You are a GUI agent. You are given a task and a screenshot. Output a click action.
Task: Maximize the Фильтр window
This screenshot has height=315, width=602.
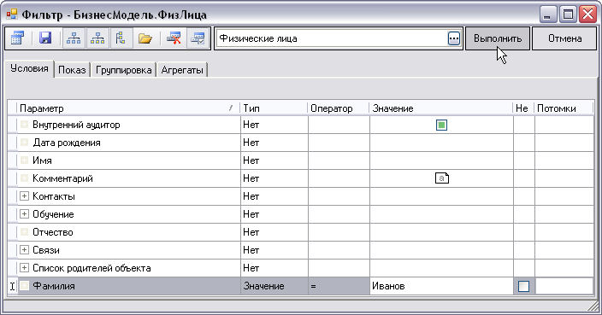pyautogui.click(x=568, y=15)
